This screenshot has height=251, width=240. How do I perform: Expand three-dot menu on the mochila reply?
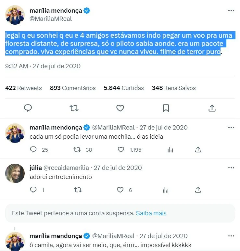click(231, 127)
